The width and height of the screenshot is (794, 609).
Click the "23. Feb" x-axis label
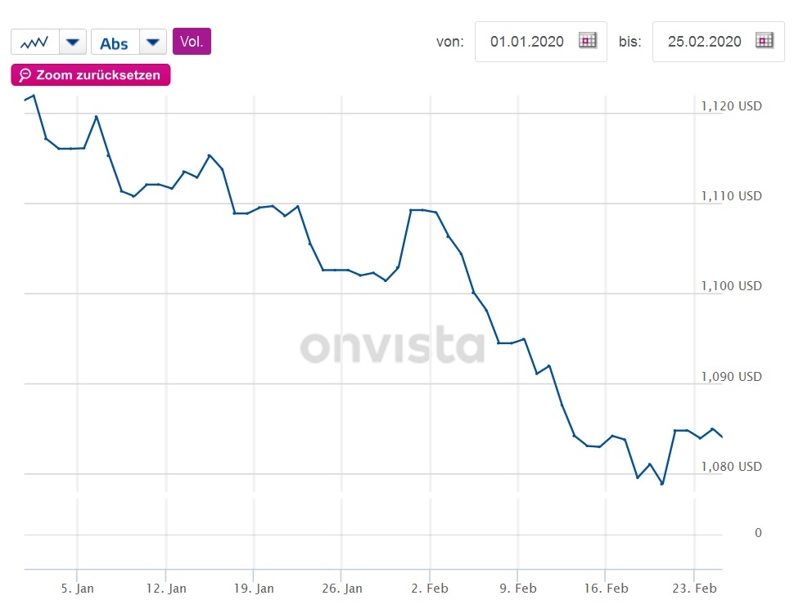pos(694,589)
